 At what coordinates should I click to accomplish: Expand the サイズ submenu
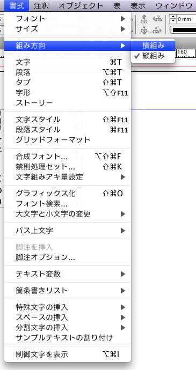point(67,29)
